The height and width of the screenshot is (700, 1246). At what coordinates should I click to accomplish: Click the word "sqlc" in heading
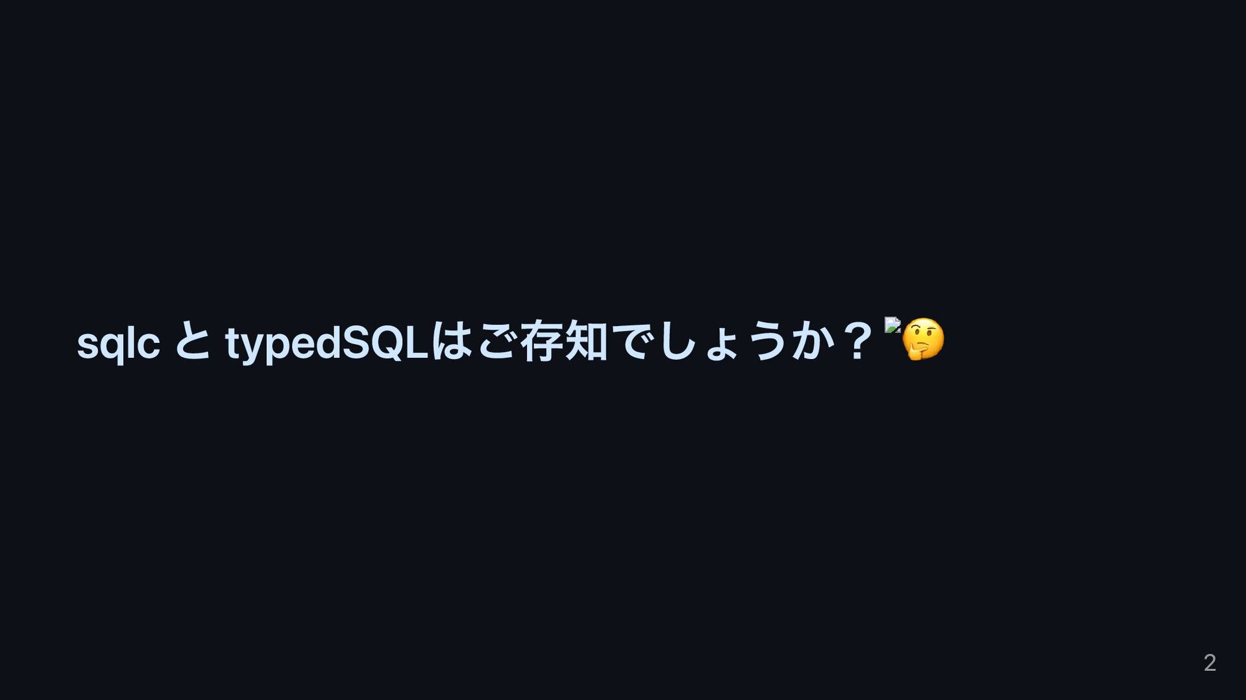[118, 344]
